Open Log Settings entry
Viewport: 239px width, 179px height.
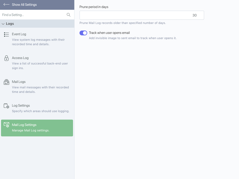[37, 108]
